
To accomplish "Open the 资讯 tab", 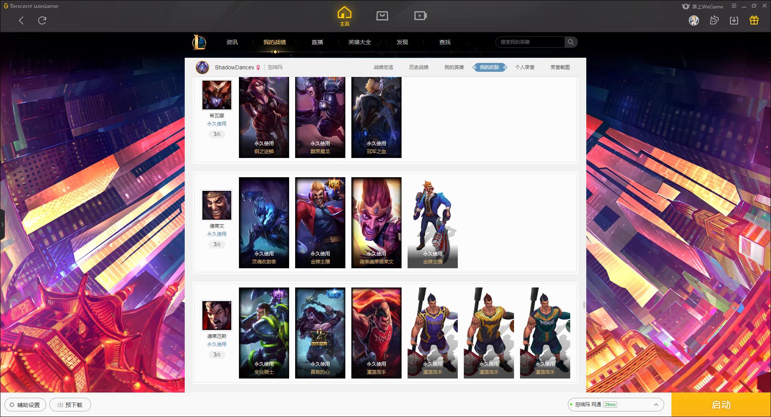I will click(x=232, y=42).
